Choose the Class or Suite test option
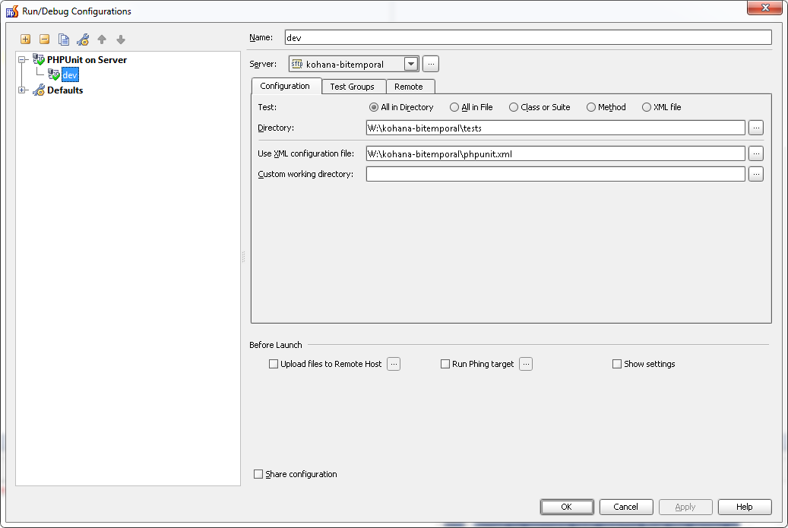 coord(513,107)
